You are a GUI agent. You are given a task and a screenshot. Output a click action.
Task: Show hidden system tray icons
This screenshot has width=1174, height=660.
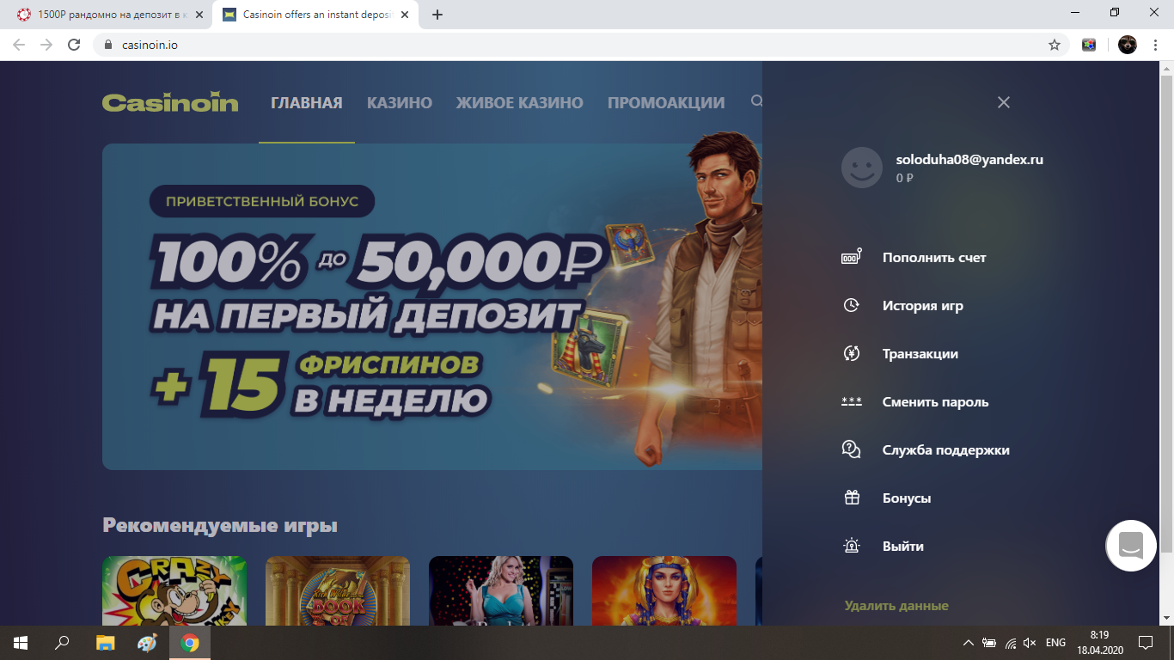tap(969, 643)
